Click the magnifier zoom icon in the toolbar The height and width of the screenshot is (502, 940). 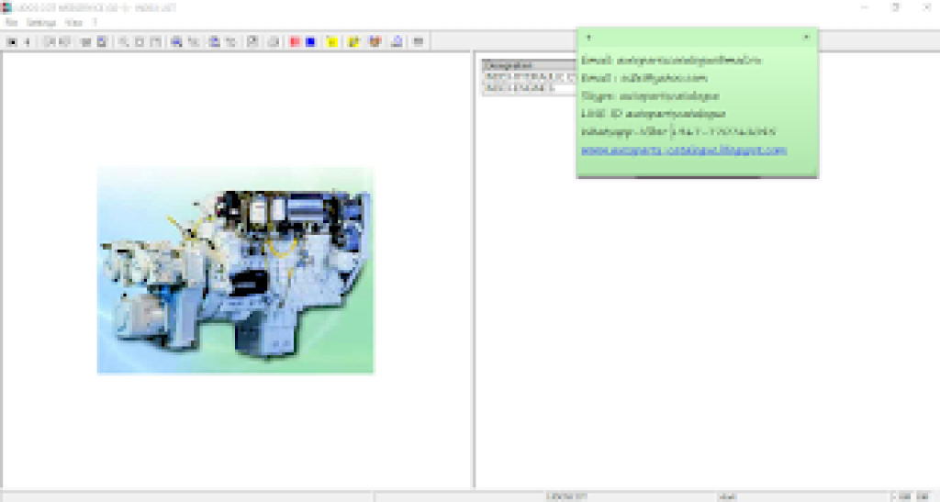[123, 42]
